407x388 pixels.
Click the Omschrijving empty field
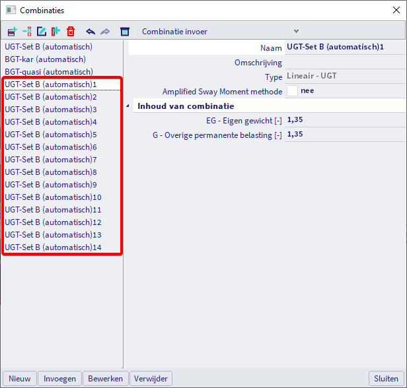pyautogui.click(x=344, y=62)
